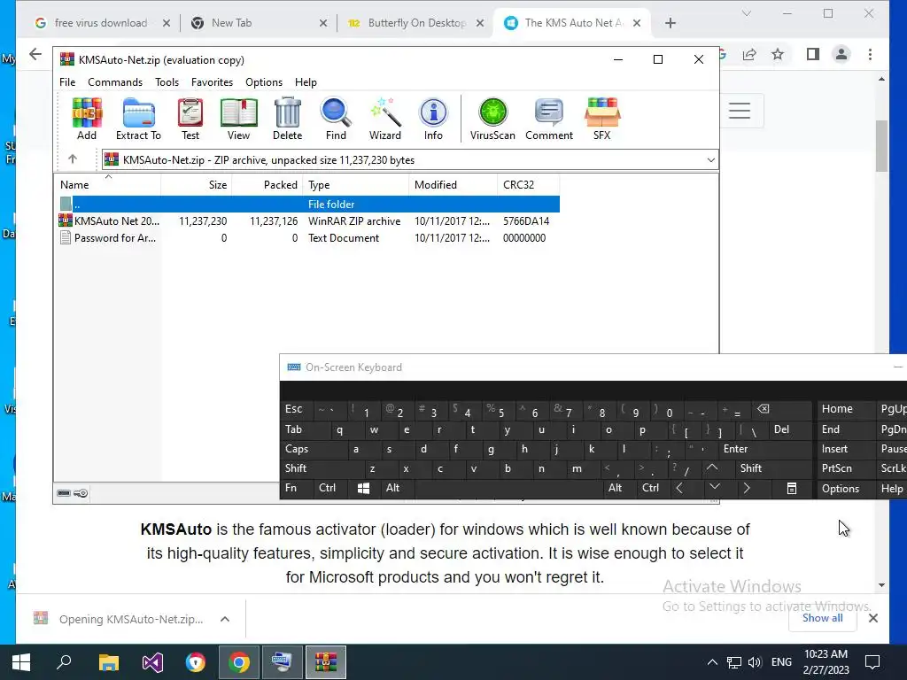Click Chrome share page icon
Viewport: 907px width, 680px height.
point(749,54)
